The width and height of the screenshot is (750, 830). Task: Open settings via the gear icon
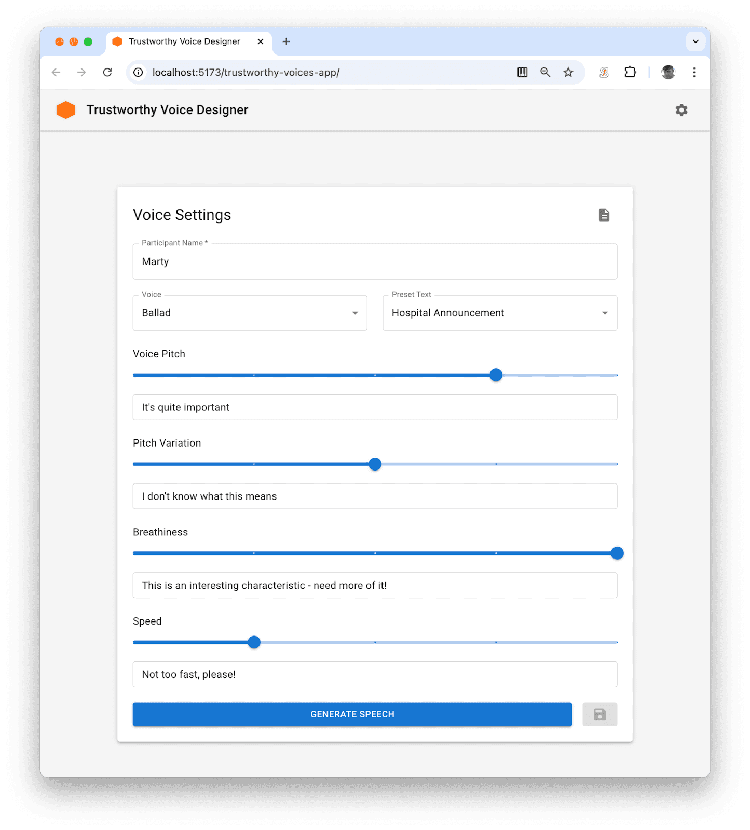click(681, 110)
